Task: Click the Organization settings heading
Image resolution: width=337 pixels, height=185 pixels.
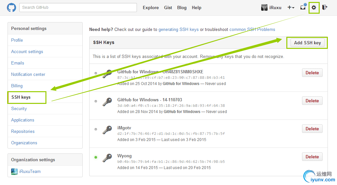Action: [33, 160]
